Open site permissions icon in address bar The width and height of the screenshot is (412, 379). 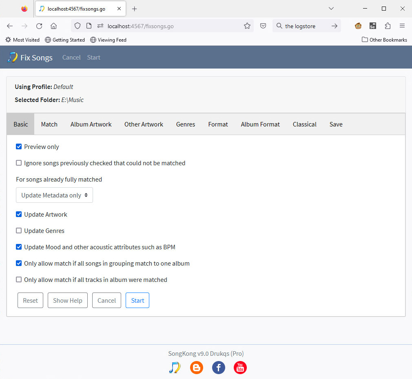(x=100, y=26)
